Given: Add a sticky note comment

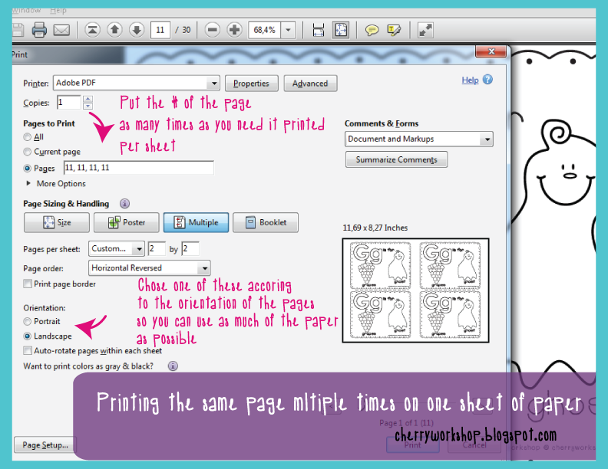Looking at the screenshot, I should pyautogui.click(x=372, y=30).
